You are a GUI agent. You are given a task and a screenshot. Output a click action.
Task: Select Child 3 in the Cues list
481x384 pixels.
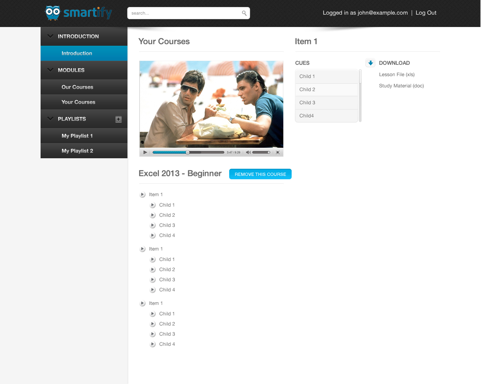327,103
